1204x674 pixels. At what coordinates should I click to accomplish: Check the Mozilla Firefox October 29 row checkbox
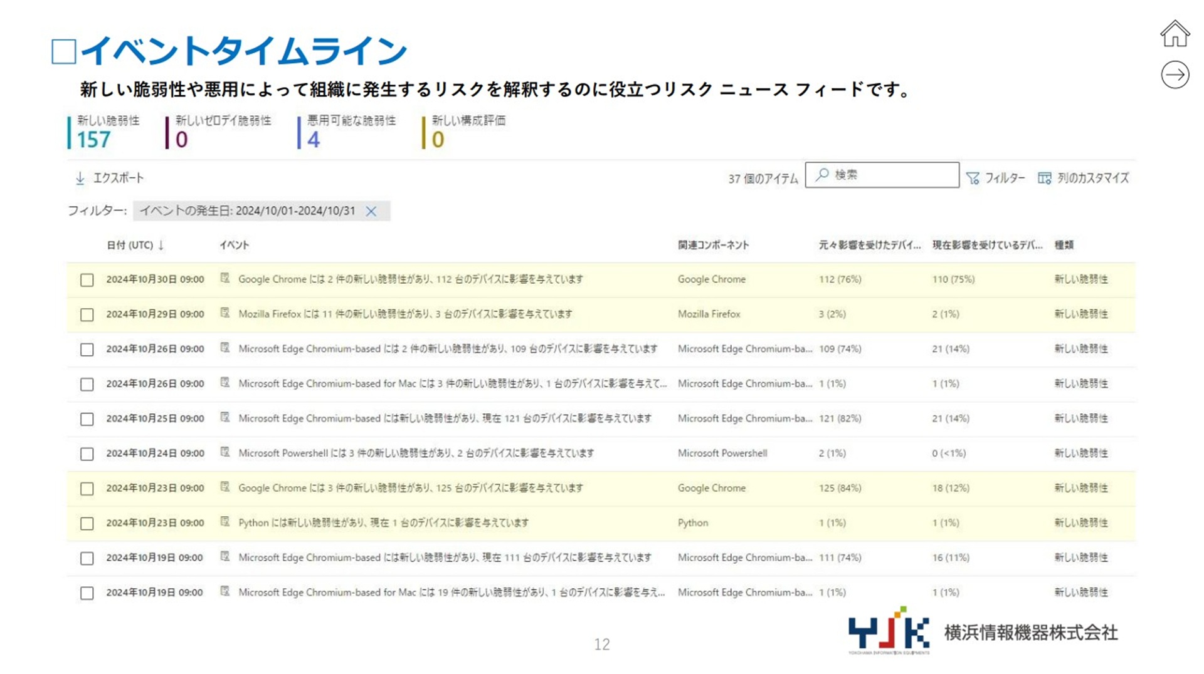pyautogui.click(x=87, y=314)
